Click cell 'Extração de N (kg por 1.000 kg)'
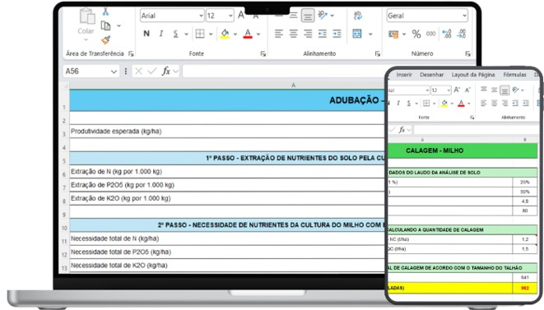This screenshot has height=310, width=544. pyautogui.click(x=227, y=171)
